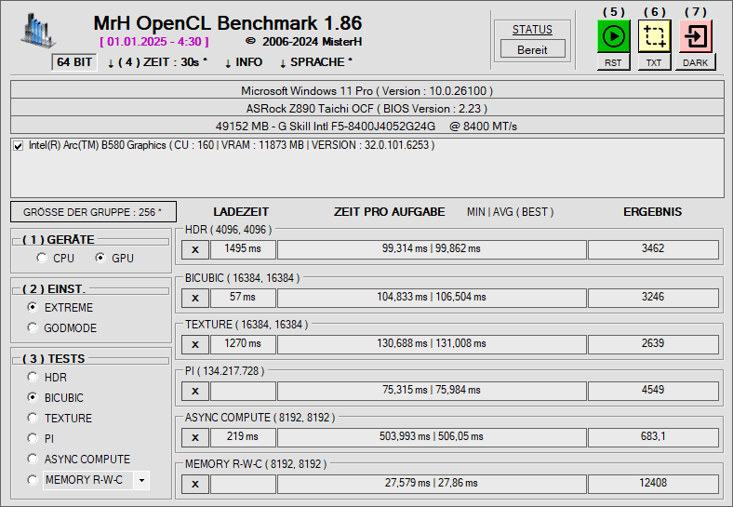Click the GRÖSSE DER GRUPPE 256 box
The width and height of the screenshot is (733, 507).
tap(93, 212)
